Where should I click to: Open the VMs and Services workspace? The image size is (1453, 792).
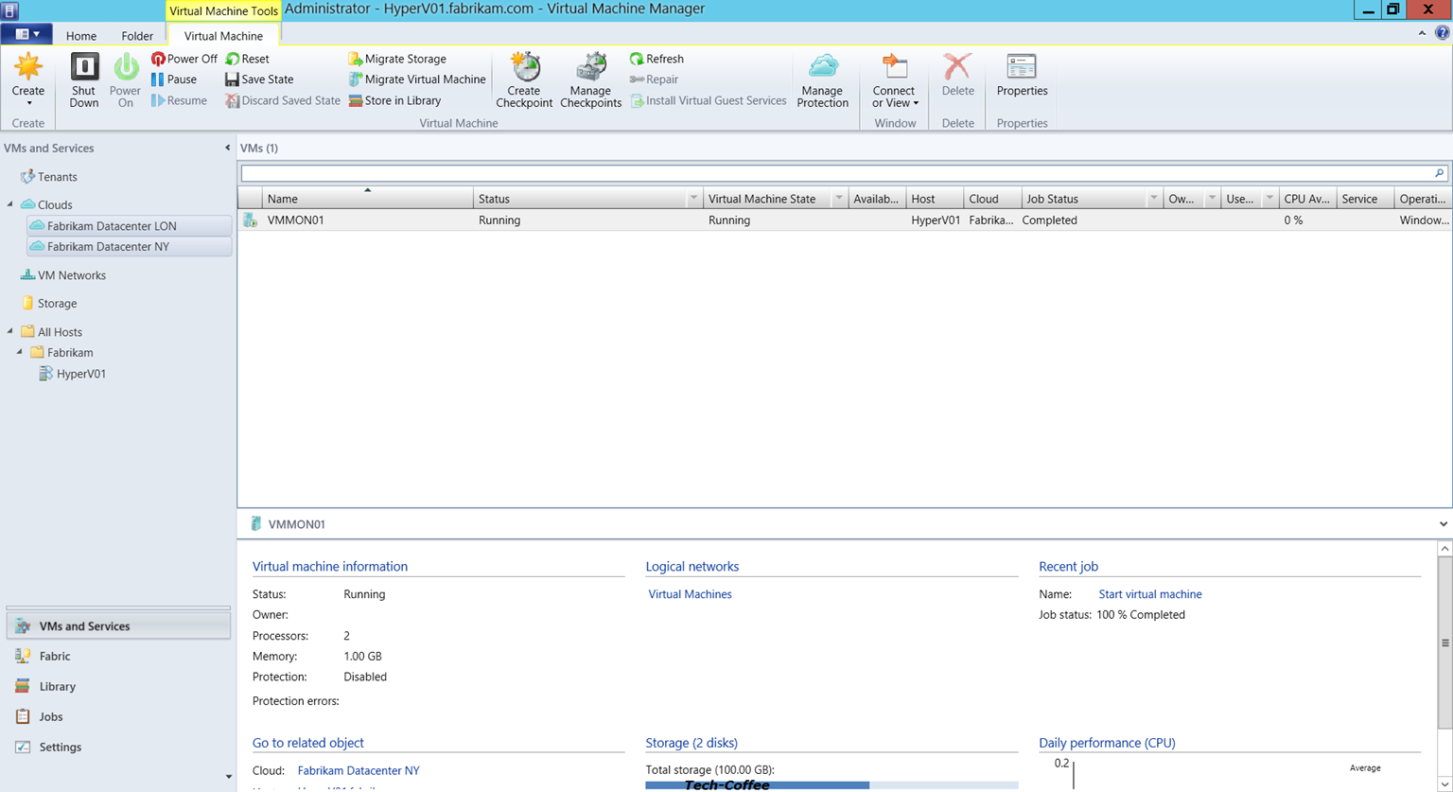click(x=118, y=626)
